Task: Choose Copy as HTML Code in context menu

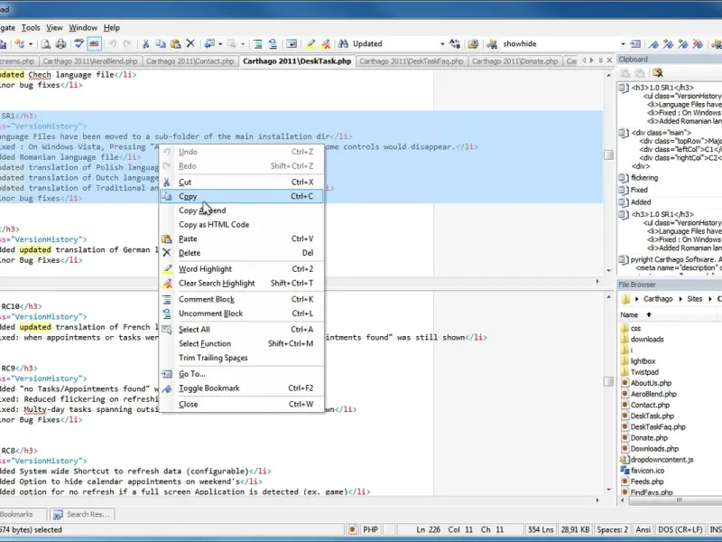Action: pyautogui.click(x=241, y=224)
